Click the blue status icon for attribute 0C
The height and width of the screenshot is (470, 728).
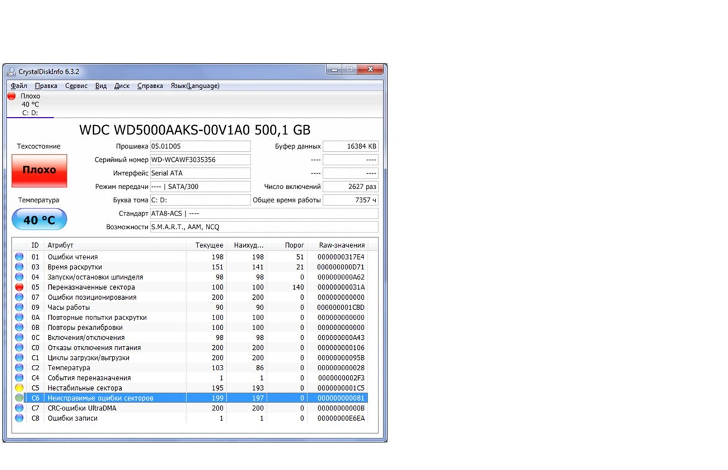tap(19, 337)
